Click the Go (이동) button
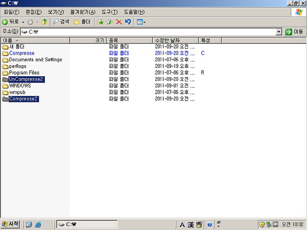This screenshot has height=230, width=307. coord(294,32)
